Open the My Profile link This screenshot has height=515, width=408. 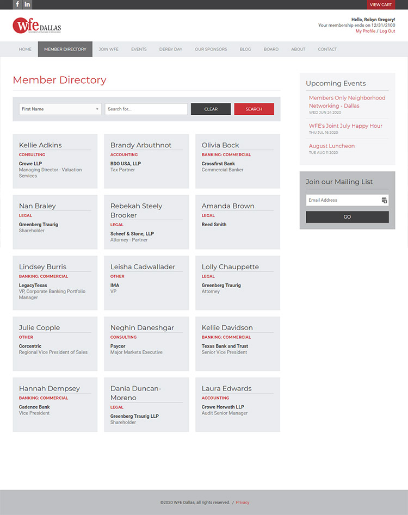pos(365,31)
